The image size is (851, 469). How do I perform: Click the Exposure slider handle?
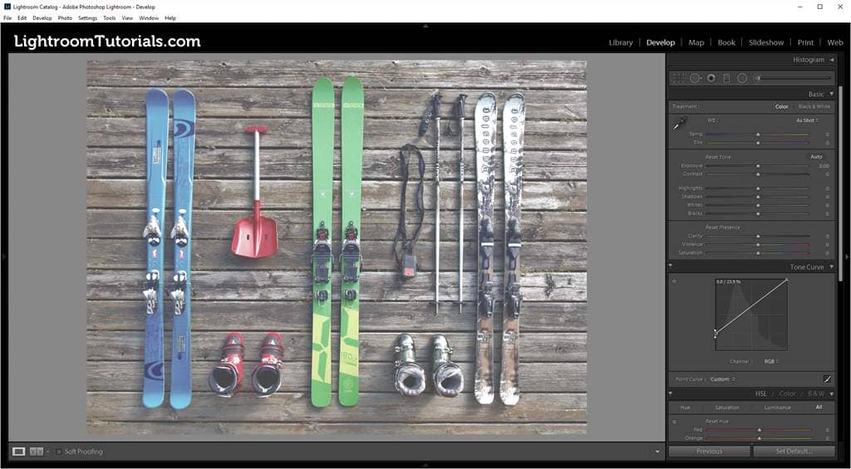pos(758,166)
